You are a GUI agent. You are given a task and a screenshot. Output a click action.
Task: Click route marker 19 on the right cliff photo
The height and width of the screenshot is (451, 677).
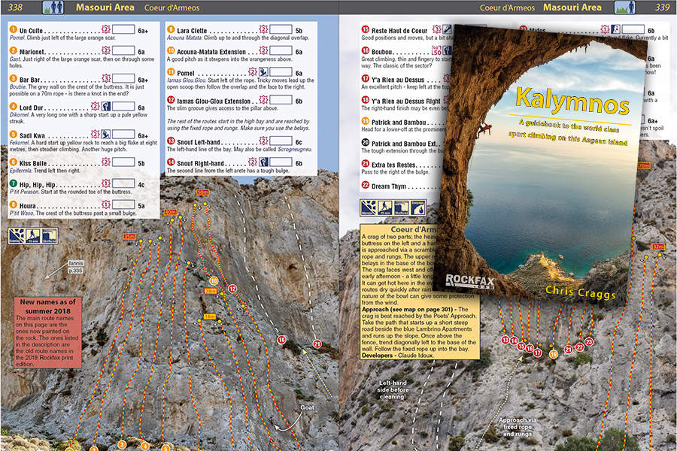(554, 354)
